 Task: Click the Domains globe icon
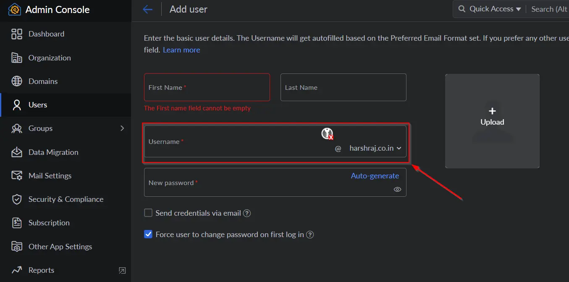[17, 81]
